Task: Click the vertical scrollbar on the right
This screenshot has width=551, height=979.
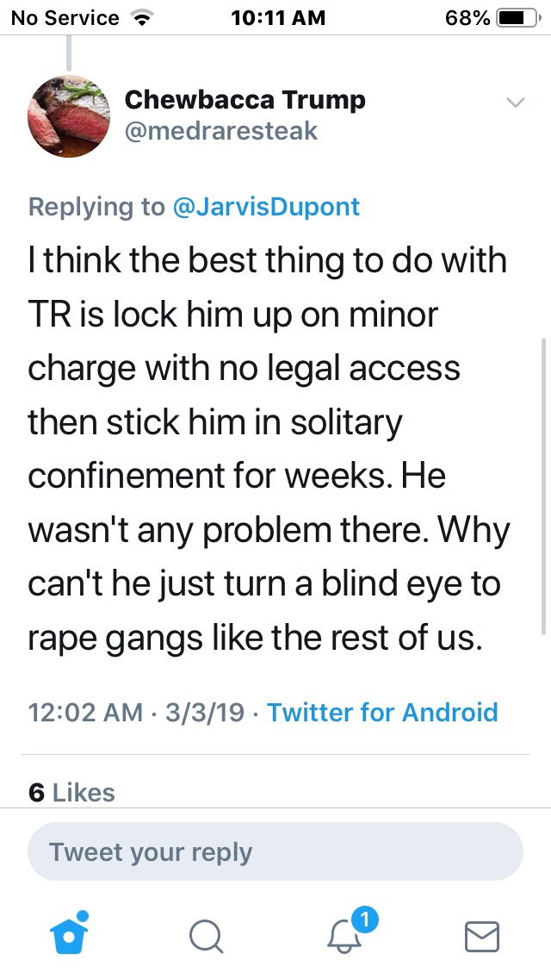Action: (543, 483)
